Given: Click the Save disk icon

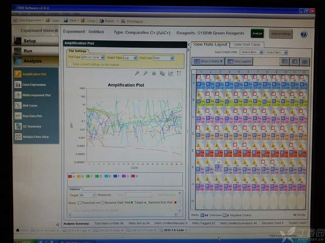Looking at the screenshot, I should tap(66, 20).
